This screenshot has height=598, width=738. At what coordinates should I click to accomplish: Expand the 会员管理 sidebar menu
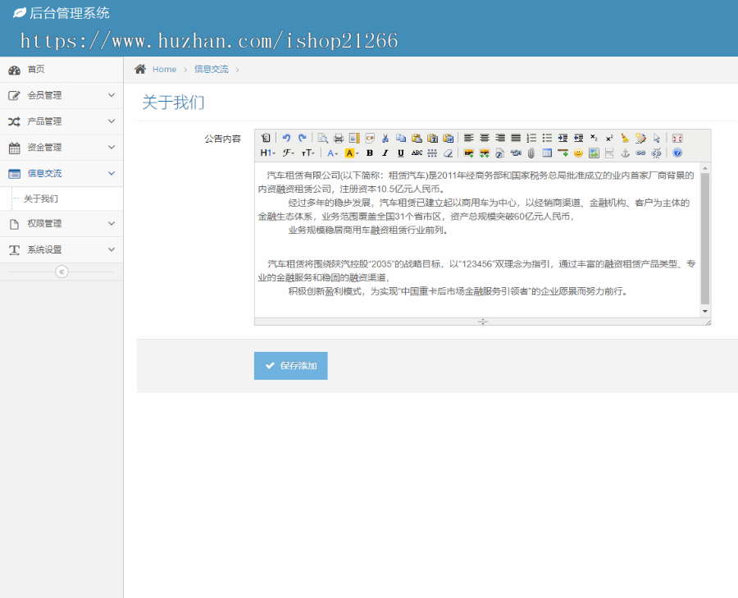pyautogui.click(x=61, y=95)
